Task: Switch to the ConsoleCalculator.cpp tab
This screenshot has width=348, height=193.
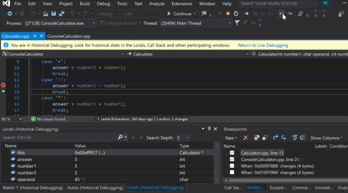Action: pos(69,36)
